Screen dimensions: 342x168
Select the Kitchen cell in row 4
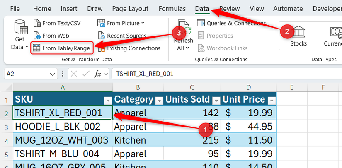click(138, 140)
